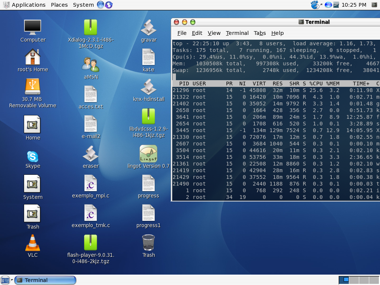The width and height of the screenshot is (380, 285).
Task: Open the Skype desktop icon
Action: click(33, 157)
